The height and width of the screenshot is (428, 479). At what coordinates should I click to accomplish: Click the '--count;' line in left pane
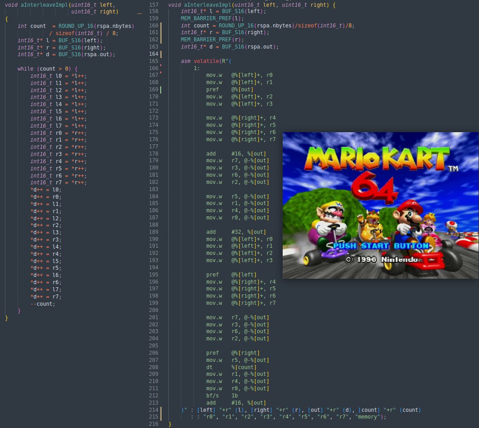pos(43,304)
